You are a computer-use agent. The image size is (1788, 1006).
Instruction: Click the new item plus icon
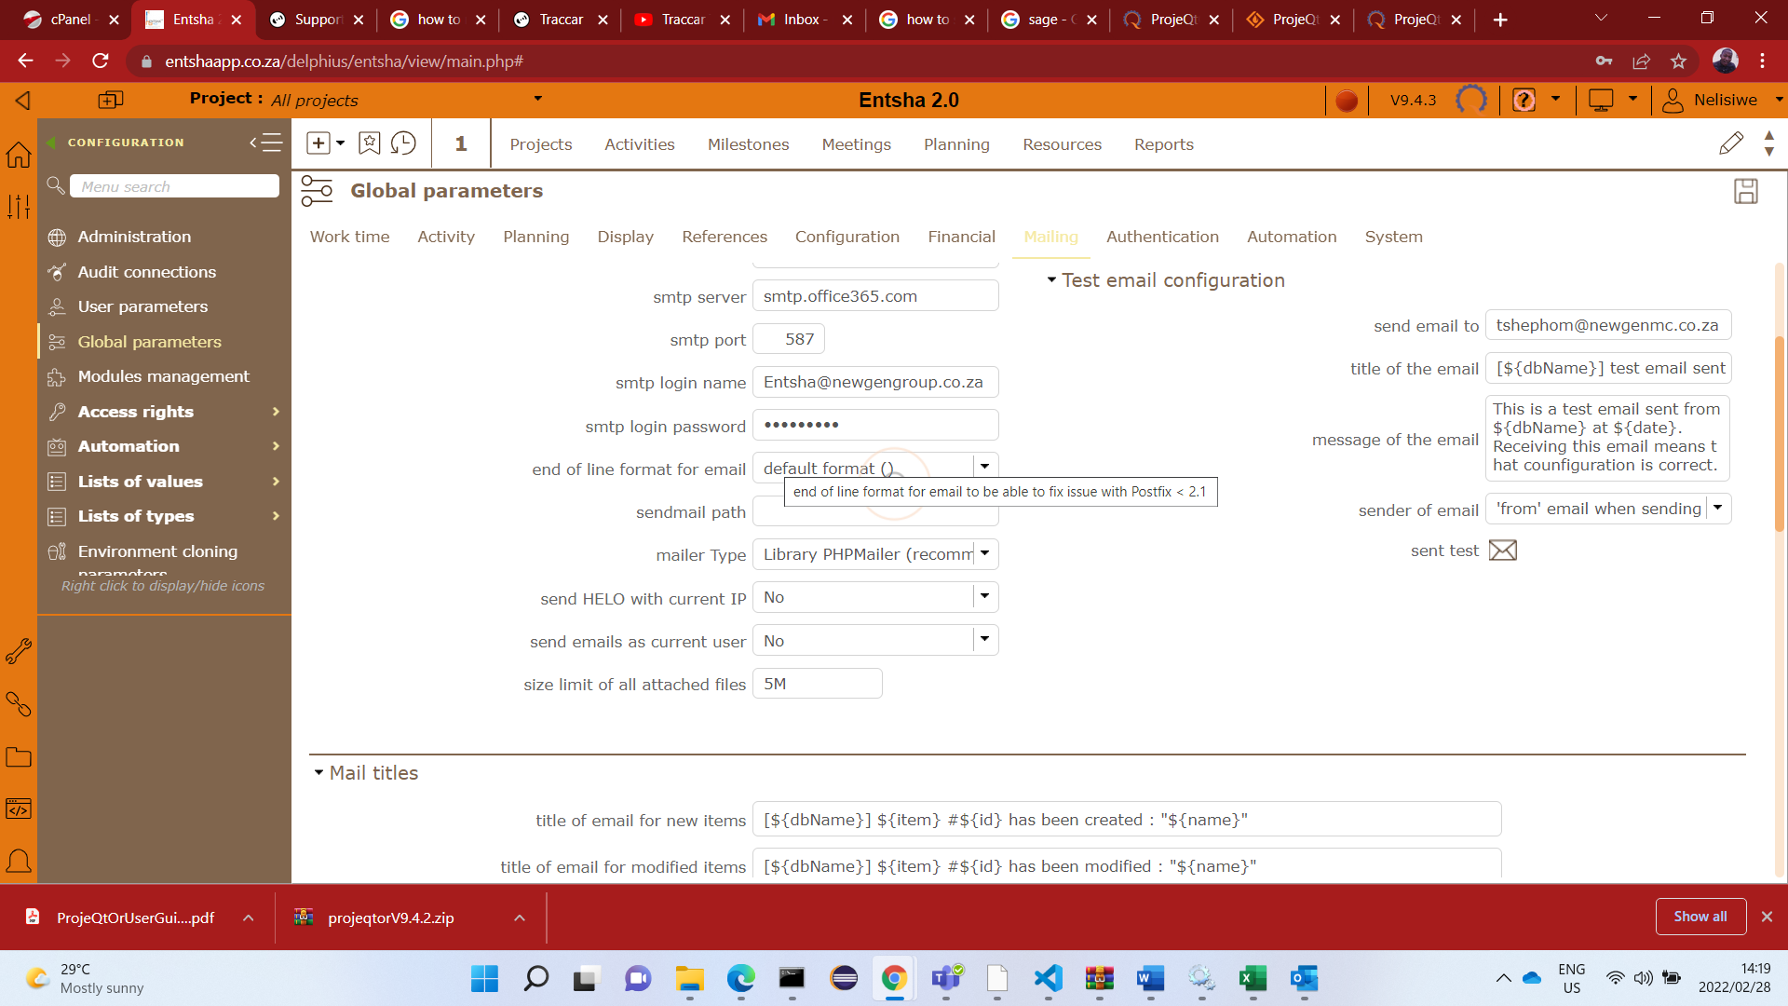tap(318, 143)
